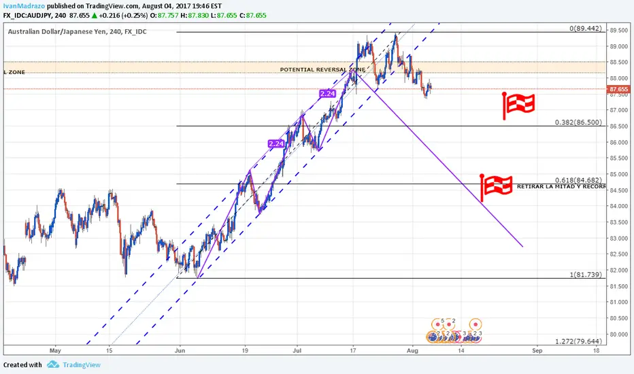
Task: Open the IvanMadrazo author profile link
Action: [x=24, y=6]
